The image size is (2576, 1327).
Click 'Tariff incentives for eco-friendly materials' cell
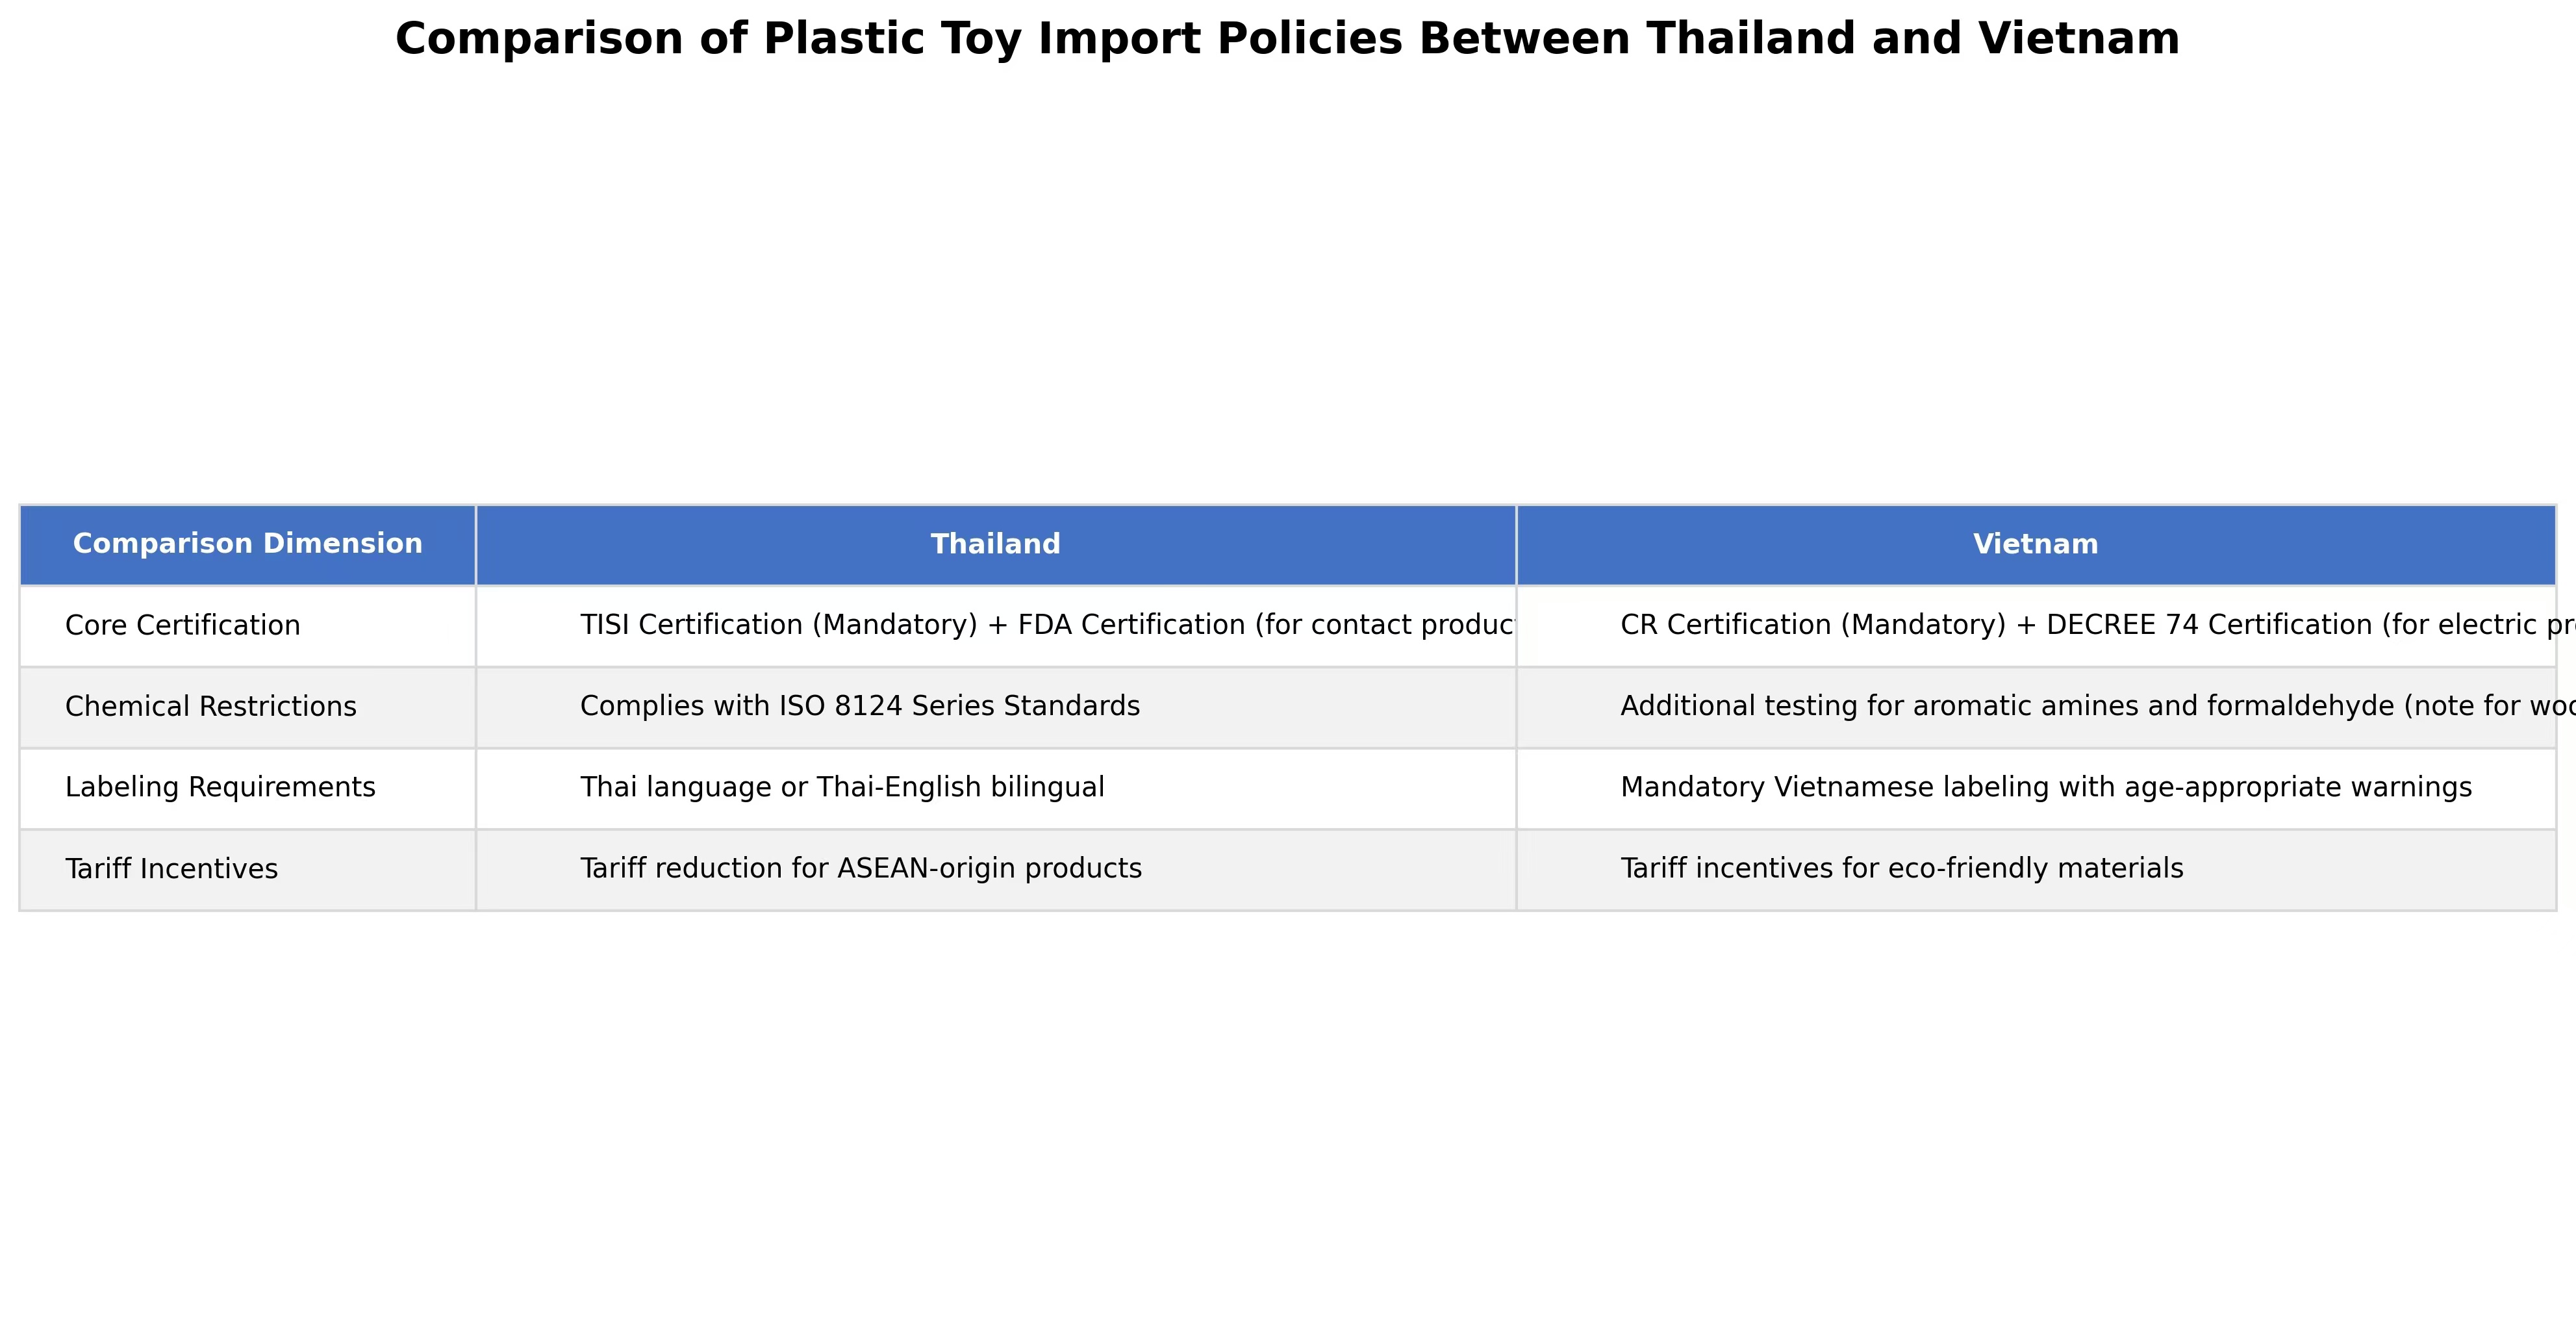1901,869
